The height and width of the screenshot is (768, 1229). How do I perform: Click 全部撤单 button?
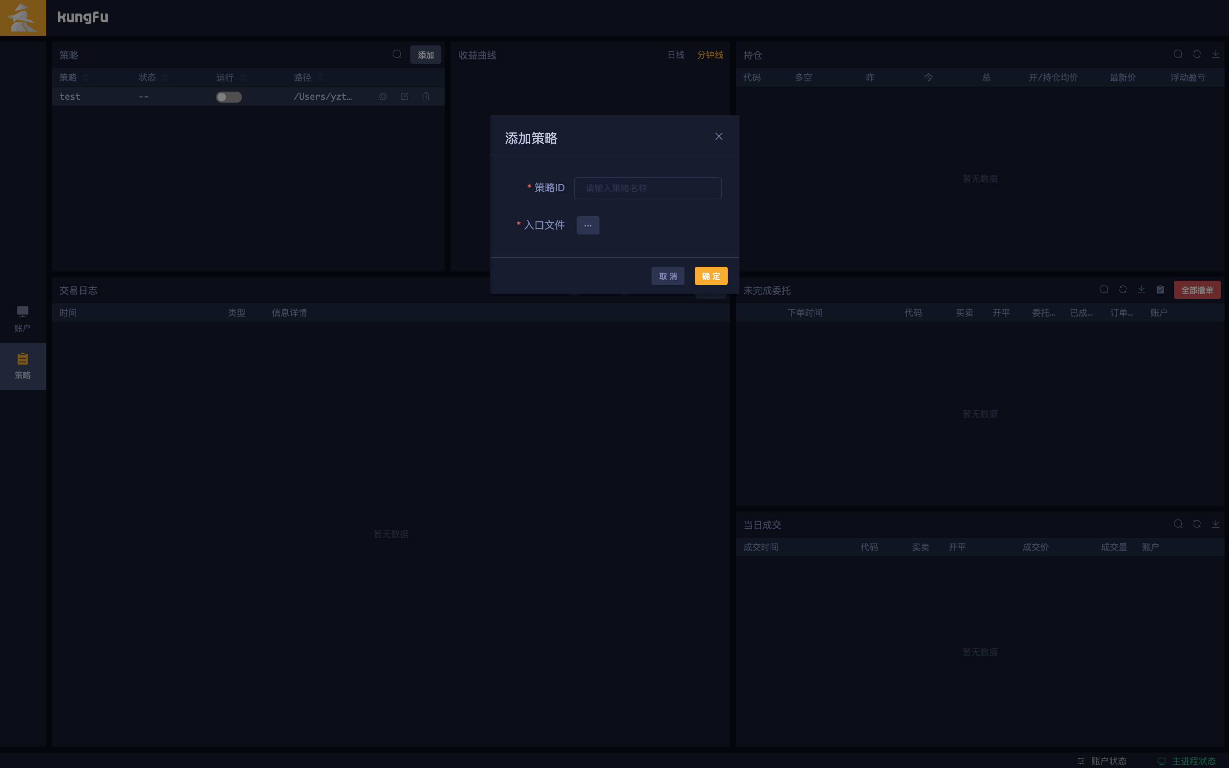coord(1197,290)
